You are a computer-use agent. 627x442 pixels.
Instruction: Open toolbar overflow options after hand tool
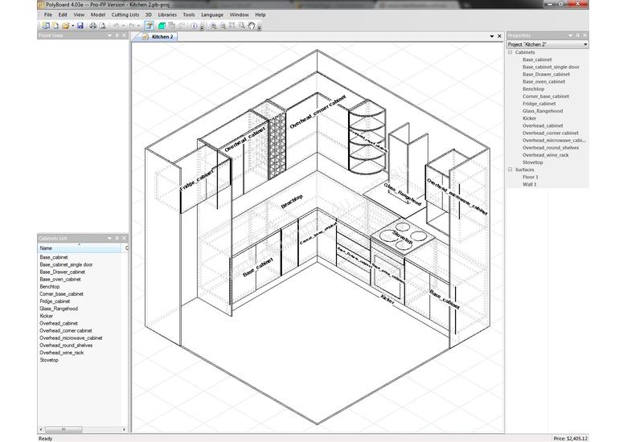click(x=259, y=27)
